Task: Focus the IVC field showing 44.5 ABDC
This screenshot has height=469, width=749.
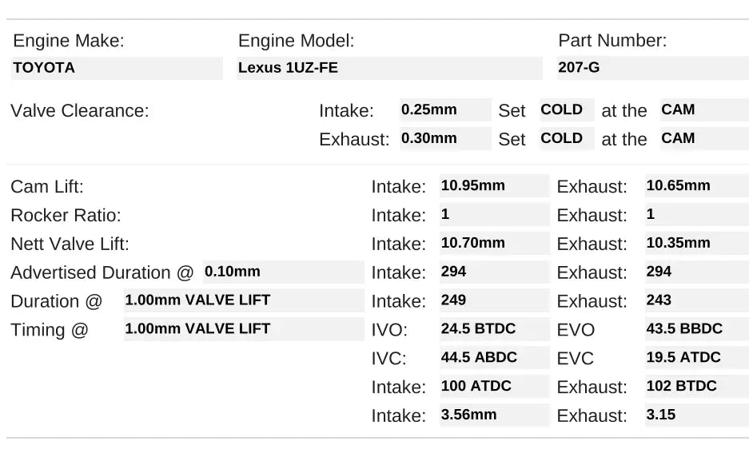Action: 494,358
